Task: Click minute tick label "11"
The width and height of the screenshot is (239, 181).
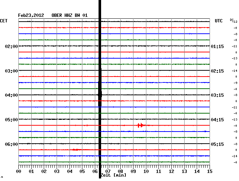Action: coord(159,171)
